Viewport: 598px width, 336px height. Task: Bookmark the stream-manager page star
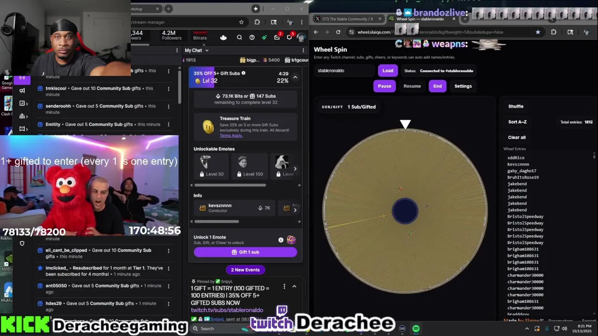click(x=241, y=22)
